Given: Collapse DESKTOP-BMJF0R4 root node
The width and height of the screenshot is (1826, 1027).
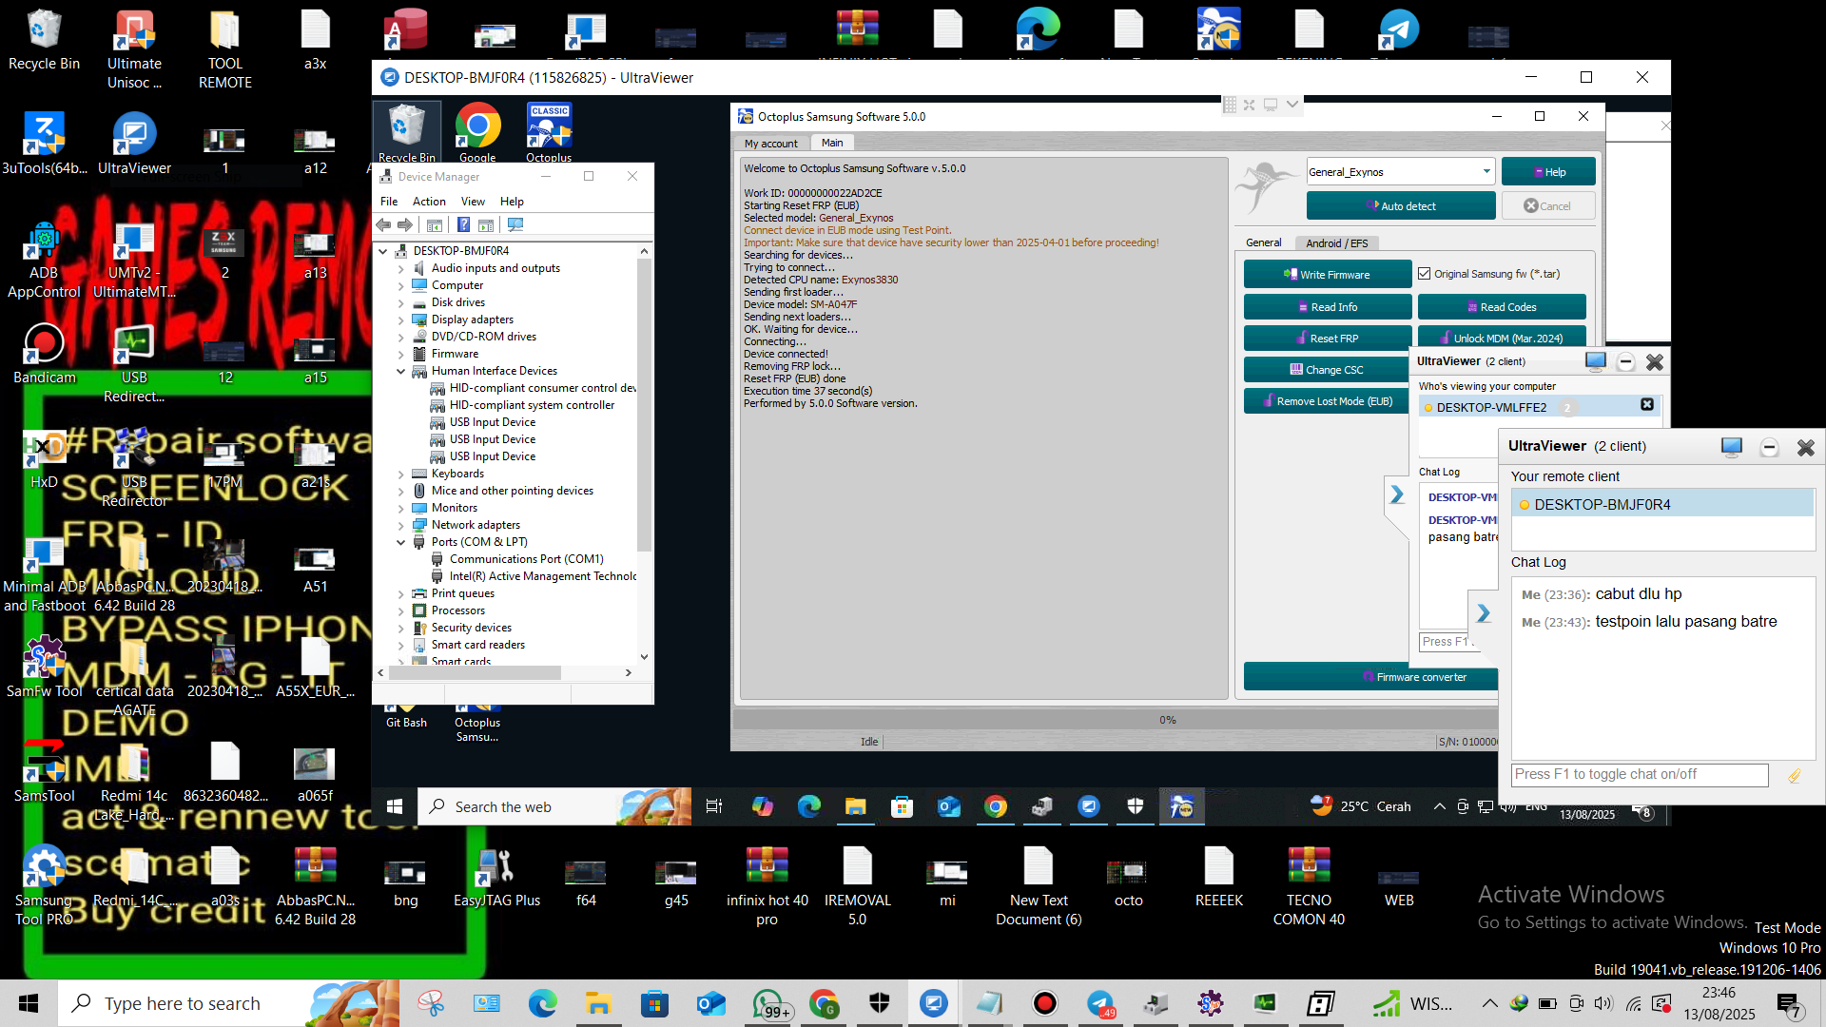Looking at the screenshot, I should click(x=383, y=251).
